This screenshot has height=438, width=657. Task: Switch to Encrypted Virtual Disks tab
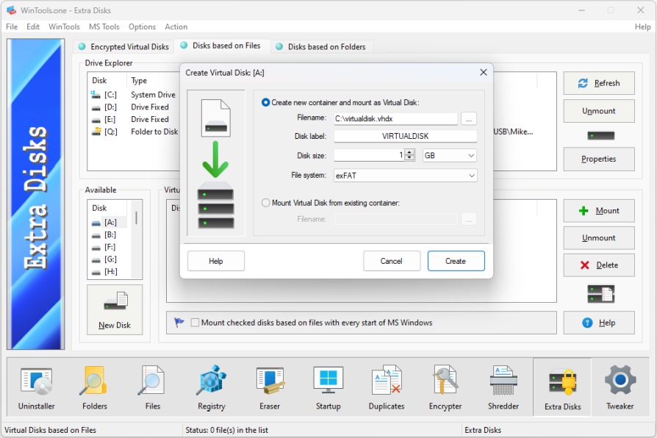pyautogui.click(x=123, y=46)
